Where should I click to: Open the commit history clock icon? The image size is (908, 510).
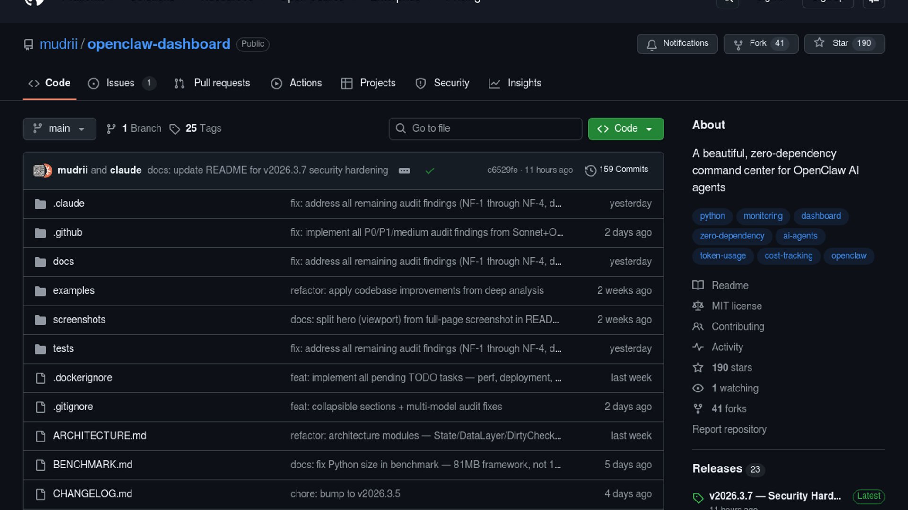point(590,170)
